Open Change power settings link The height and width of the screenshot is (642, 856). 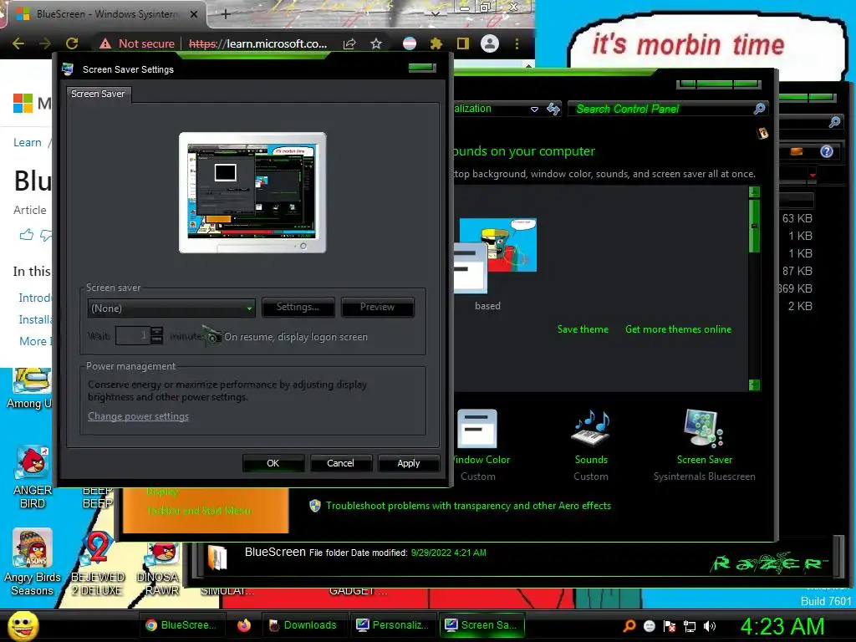[x=138, y=416]
